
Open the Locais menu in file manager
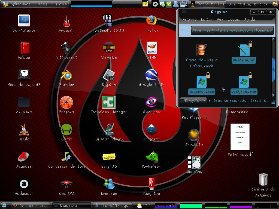tap(233, 19)
